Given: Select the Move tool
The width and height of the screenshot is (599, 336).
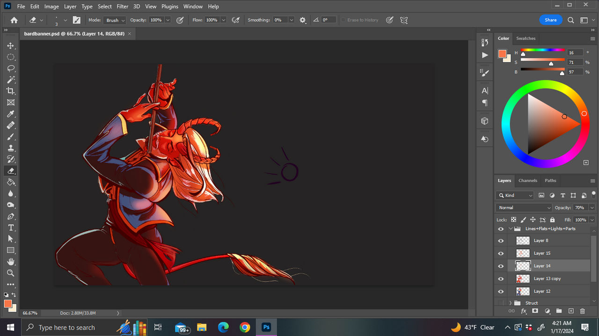Looking at the screenshot, I should pos(10,46).
